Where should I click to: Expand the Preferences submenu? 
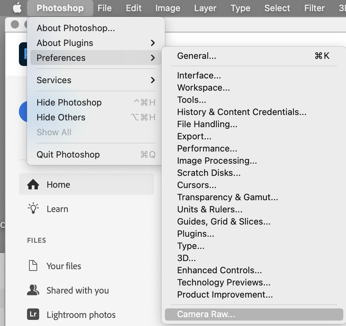[61, 58]
